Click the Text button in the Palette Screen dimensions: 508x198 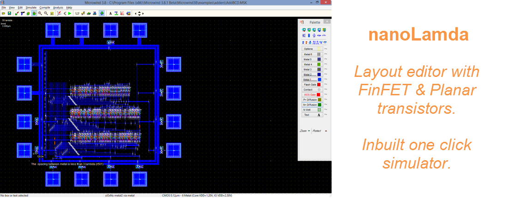pyautogui.click(x=312, y=115)
